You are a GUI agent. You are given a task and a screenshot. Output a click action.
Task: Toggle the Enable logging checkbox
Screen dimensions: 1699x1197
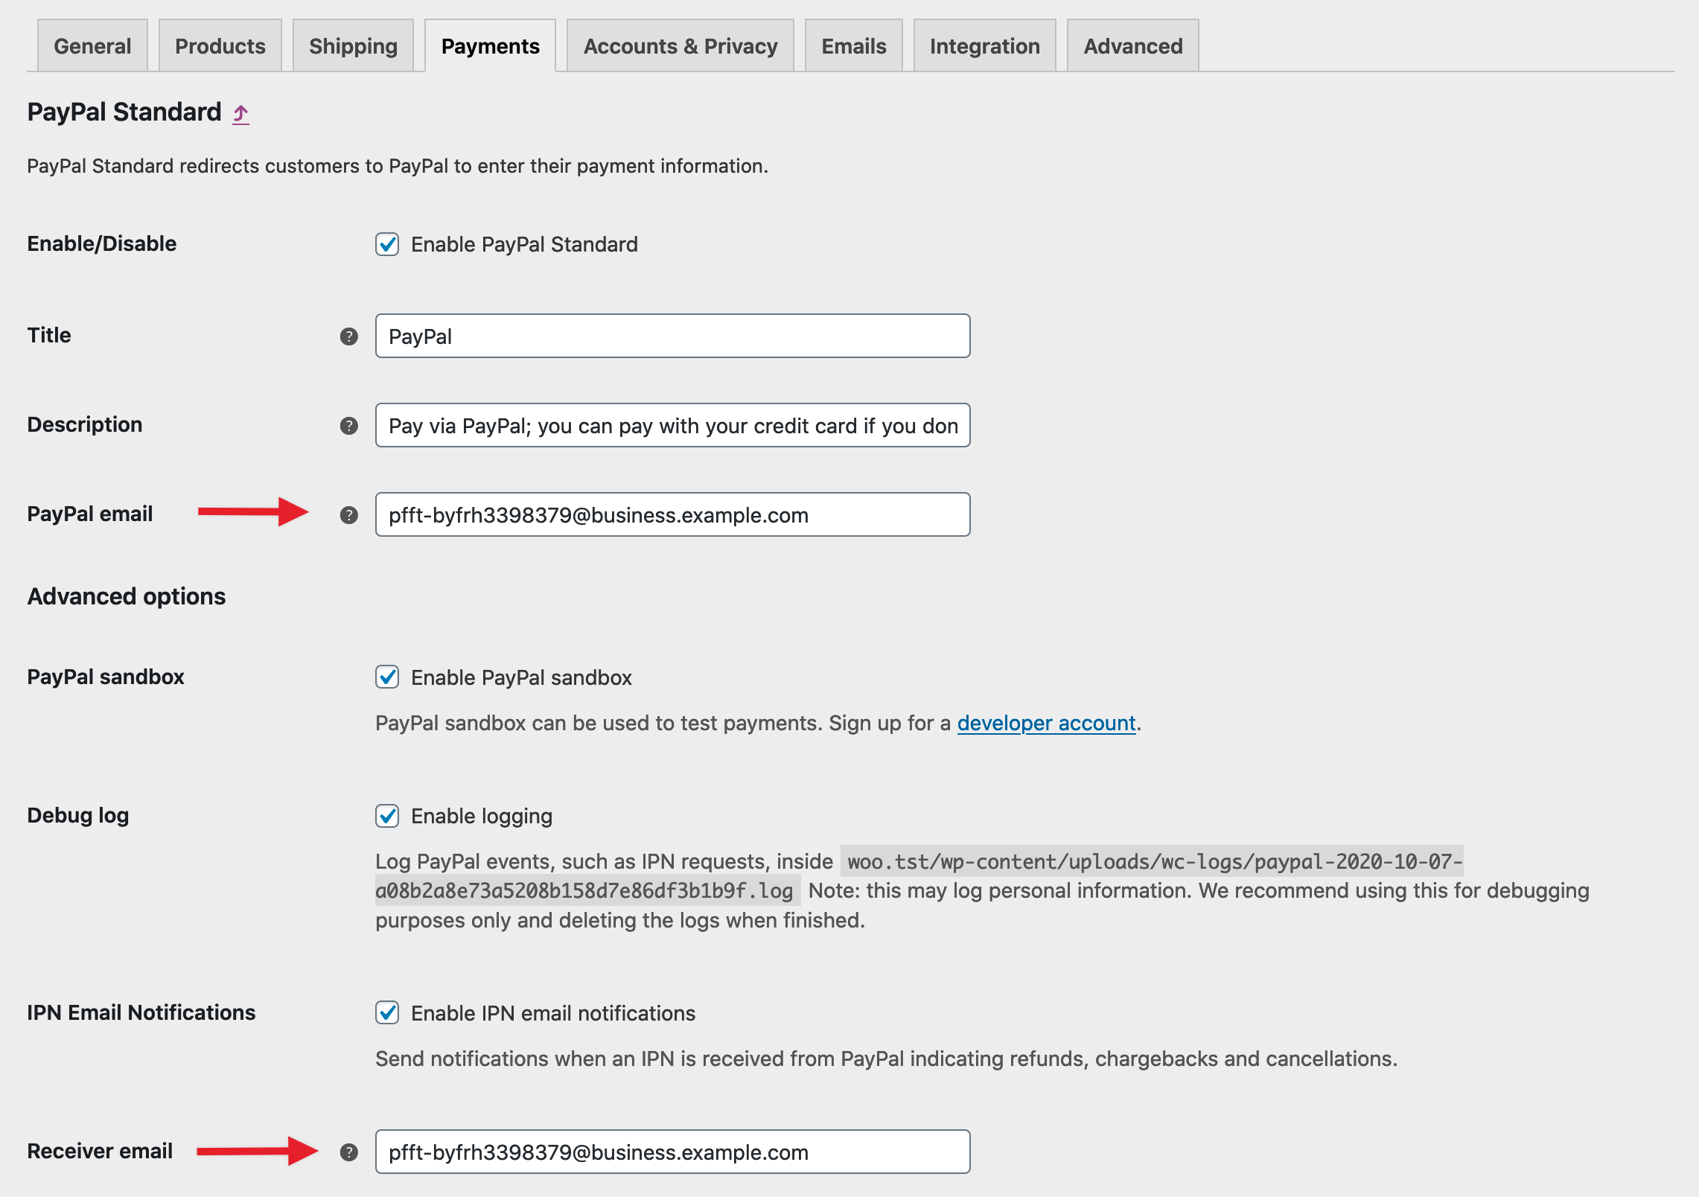coord(386,817)
